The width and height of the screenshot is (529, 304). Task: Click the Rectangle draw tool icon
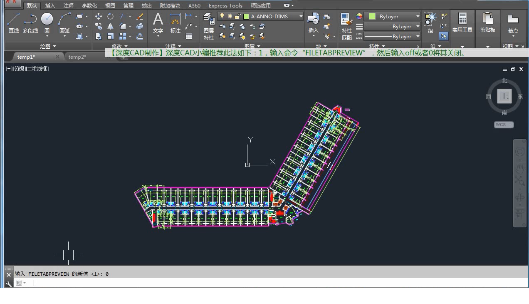pos(79,17)
